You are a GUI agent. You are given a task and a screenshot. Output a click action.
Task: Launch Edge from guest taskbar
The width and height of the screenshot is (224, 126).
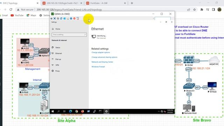(x=70, y=111)
